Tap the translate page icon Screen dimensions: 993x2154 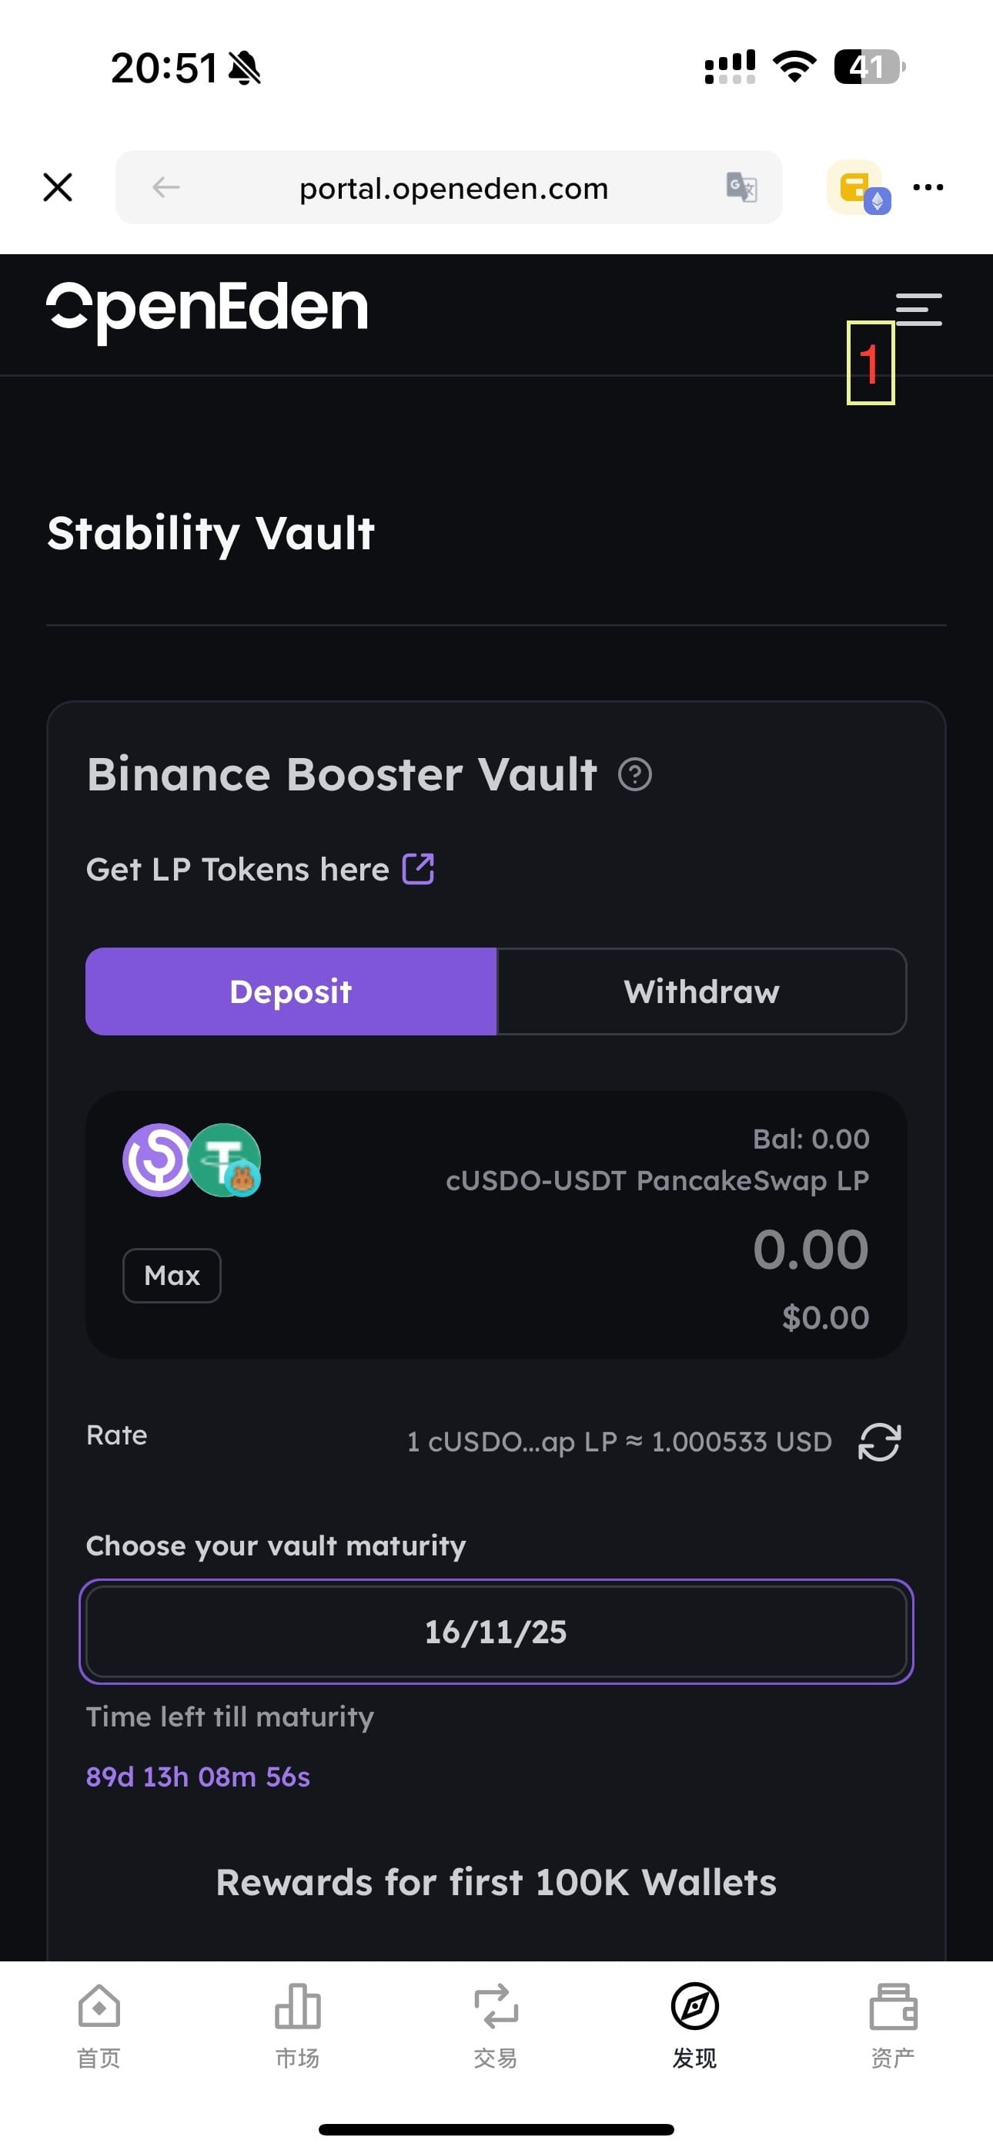click(x=741, y=187)
